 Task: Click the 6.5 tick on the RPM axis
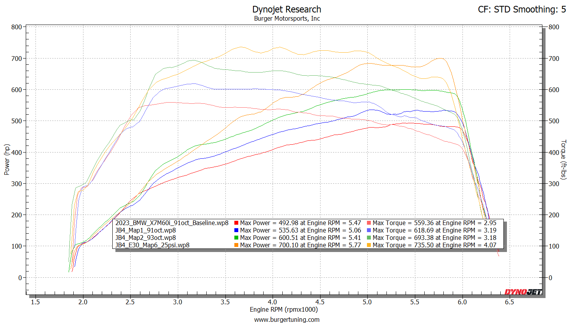click(509, 302)
